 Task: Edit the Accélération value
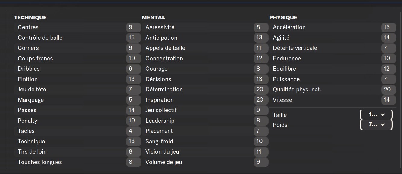point(388,27)
